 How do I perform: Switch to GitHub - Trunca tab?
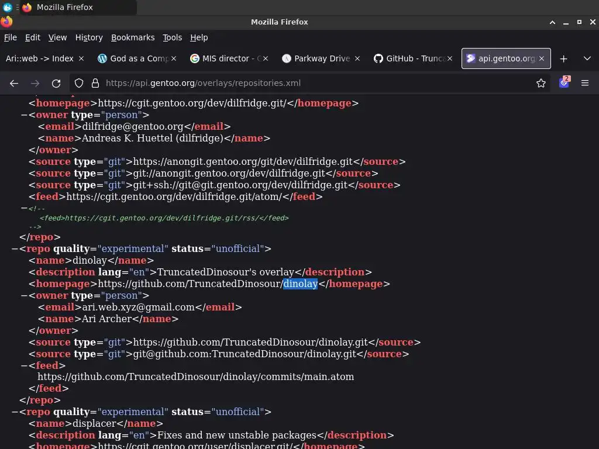point(410,58)
